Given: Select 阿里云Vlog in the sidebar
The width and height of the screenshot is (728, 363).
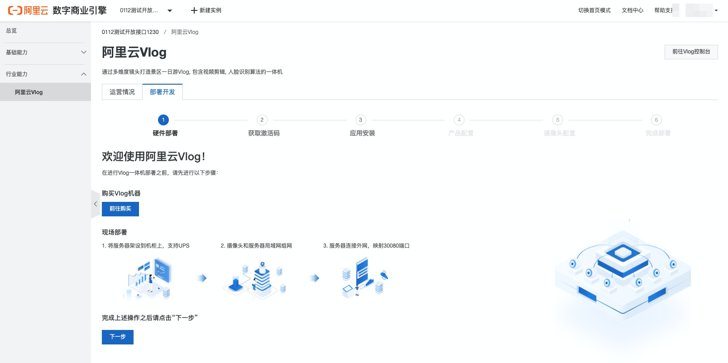Looking at the screenshot, I should (45, 92).
